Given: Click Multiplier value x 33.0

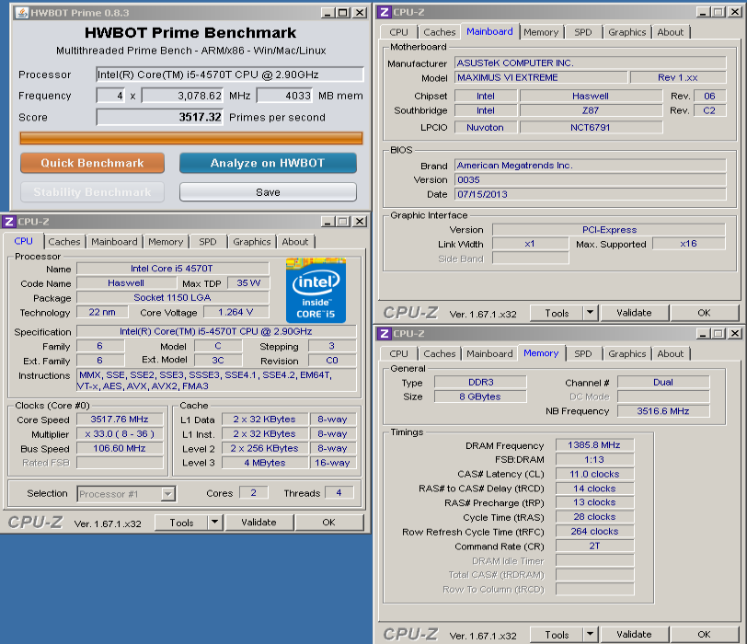Looking at the screenshot, I should pos(120,434).
